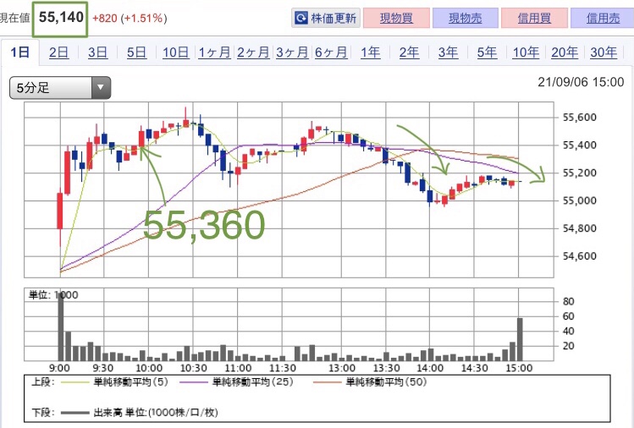Click the 現物売 button
Viewport: 634px width, 428px height.
tap(465, 19)
